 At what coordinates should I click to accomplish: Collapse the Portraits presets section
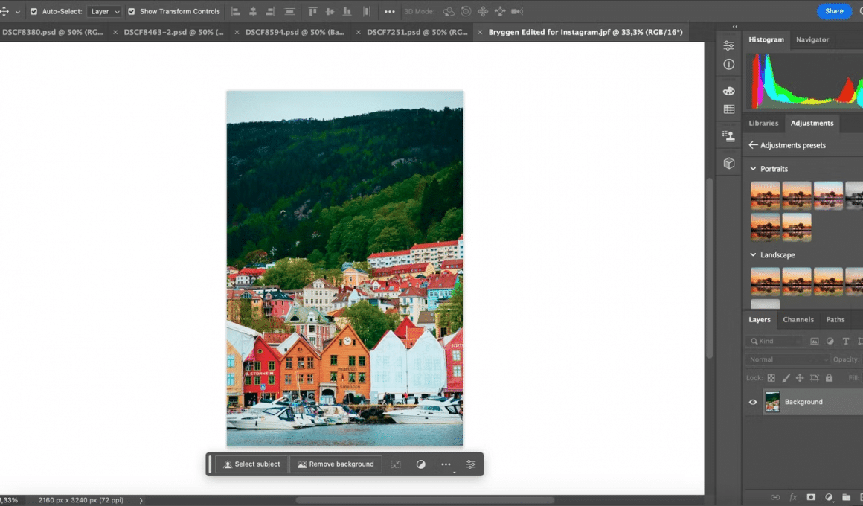753,169
